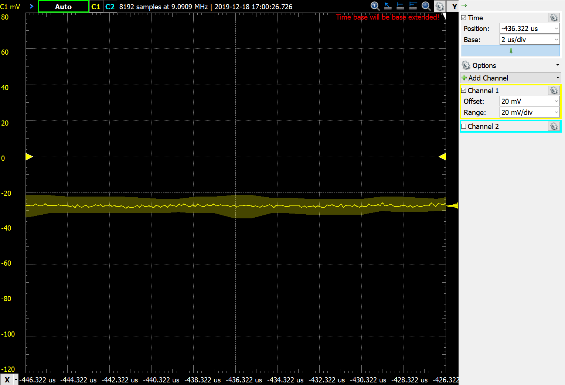
Task: Click the zoom 1:1 magnifier icon
Action: [375, 6]
